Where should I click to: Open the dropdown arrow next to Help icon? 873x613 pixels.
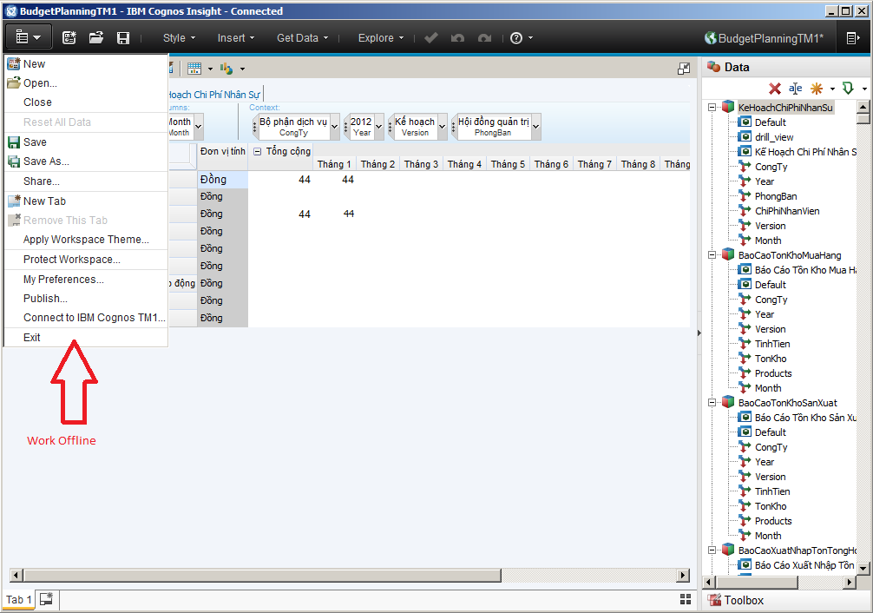(530, 38)
